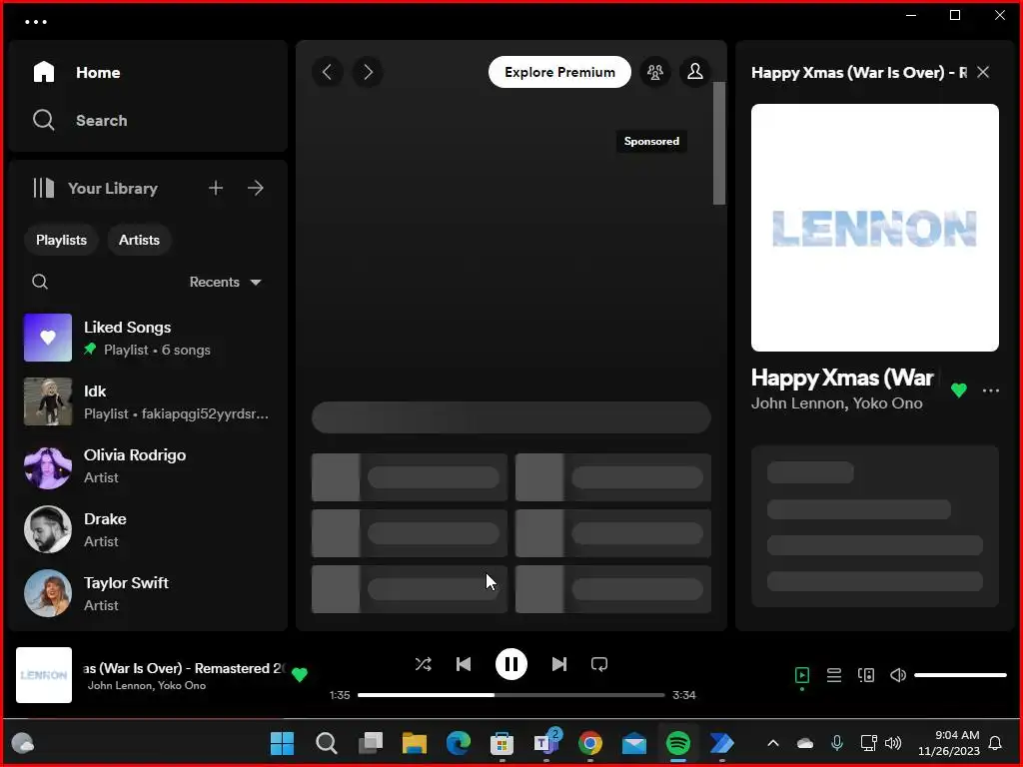Adjust the volume slider
The height and width of the screenshot is (767, 1023).
[x=960, y=675]
